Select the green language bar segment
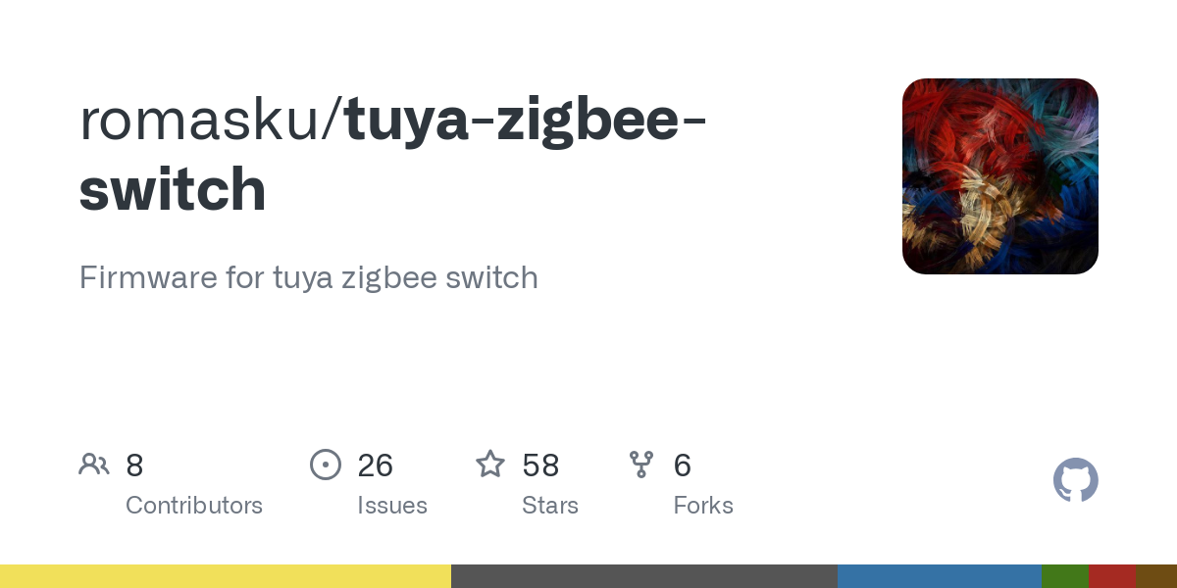The image size is (1177, 588). [x=1065, y=576]
